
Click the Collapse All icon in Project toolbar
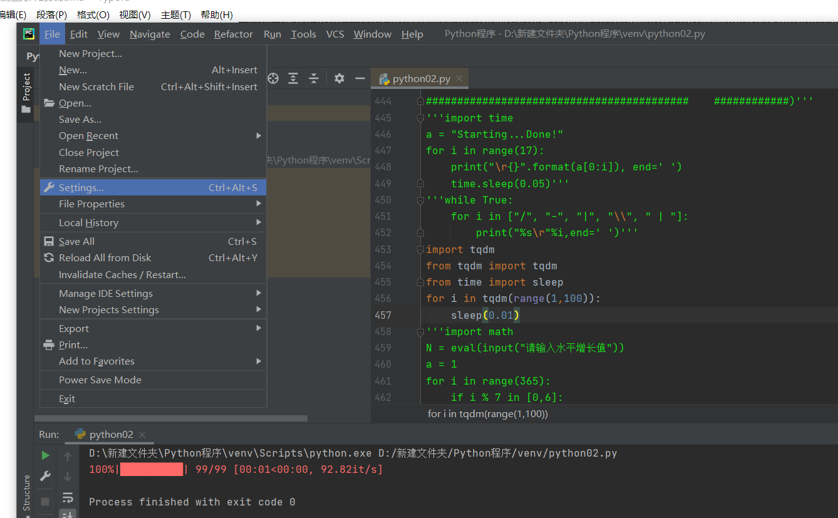tap(314, 78)
